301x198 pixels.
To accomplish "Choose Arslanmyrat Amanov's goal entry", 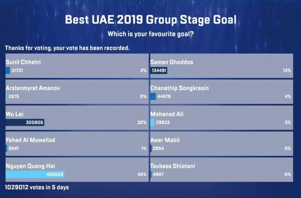I will point(77,92).
